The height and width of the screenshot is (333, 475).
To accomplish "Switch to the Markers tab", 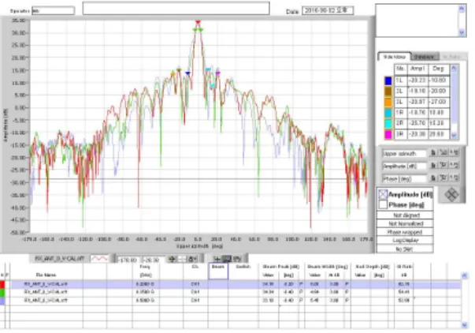I will click(x=425, y=57).
